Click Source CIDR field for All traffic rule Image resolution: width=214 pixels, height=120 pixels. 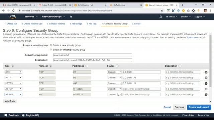point(141,94)
